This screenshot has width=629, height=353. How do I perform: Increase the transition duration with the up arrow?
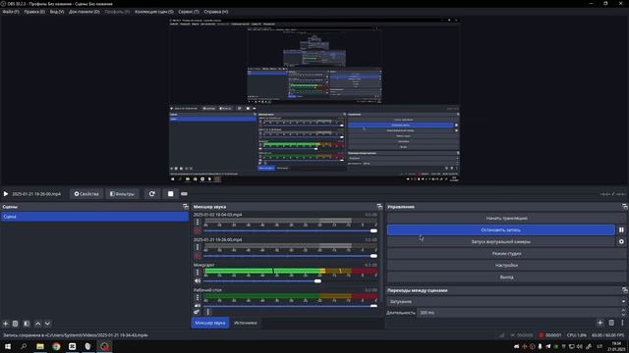624,310
